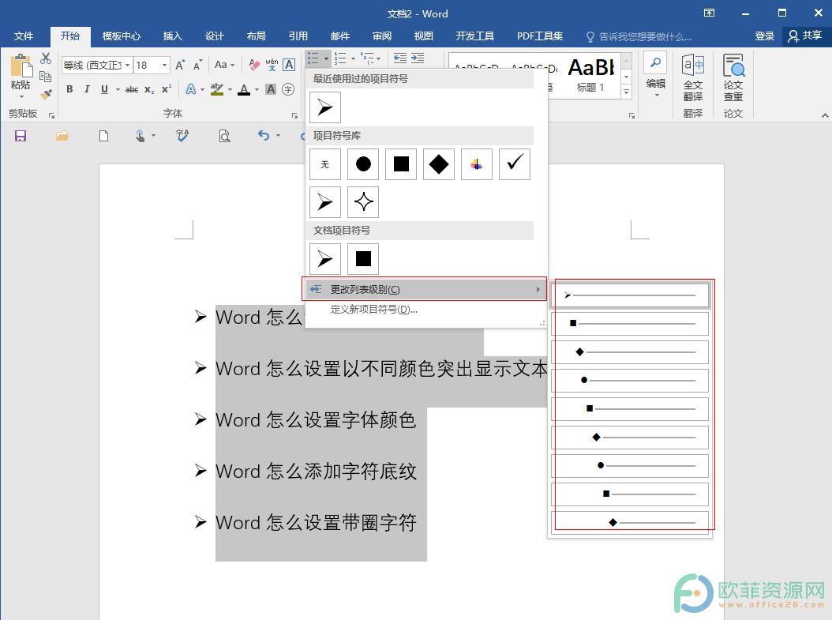Image resolution: width=832 pixels, height=620 pixels.
Task: Switch to the 设计 (Design) tab
Action: (x=215, y=36)
